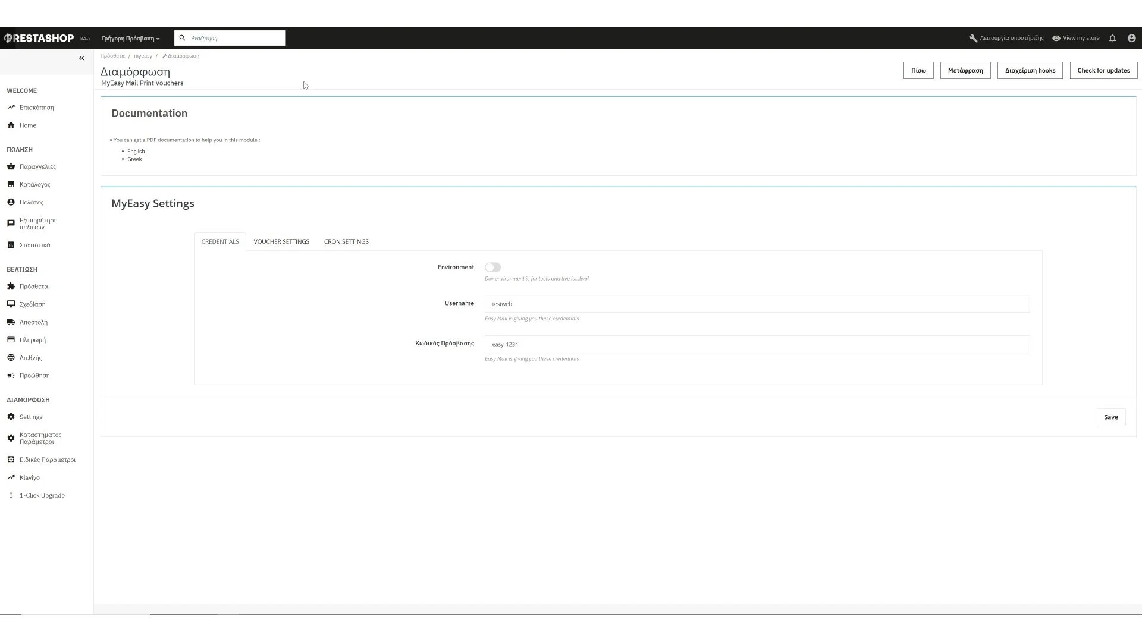1142x642 pixels.
Task: Collapse the sidebar with double-chevron
Action: pyautogui.click(x=81, y=58)
